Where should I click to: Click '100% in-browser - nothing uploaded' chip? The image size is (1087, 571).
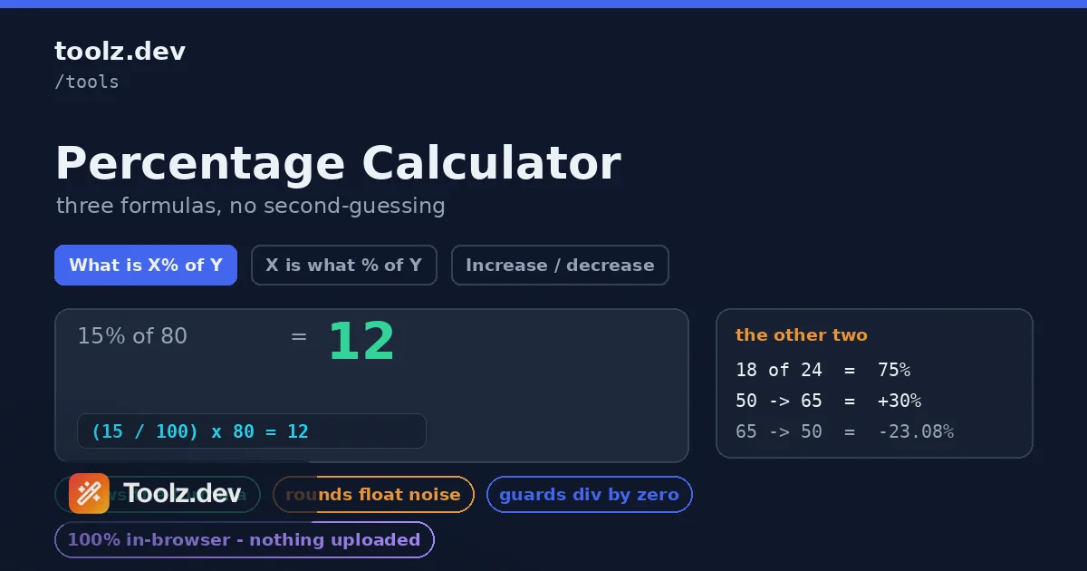click(x=244, y=540)
